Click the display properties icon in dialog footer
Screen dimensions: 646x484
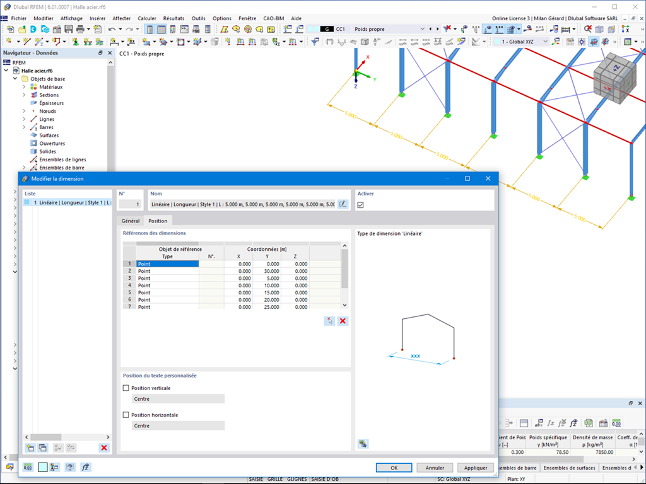tap(54, 467)
